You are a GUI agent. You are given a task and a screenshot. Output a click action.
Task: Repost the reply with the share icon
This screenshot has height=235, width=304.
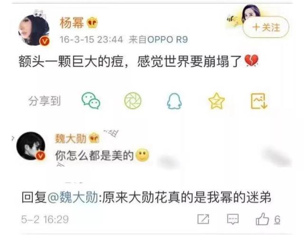click(203, 219)
